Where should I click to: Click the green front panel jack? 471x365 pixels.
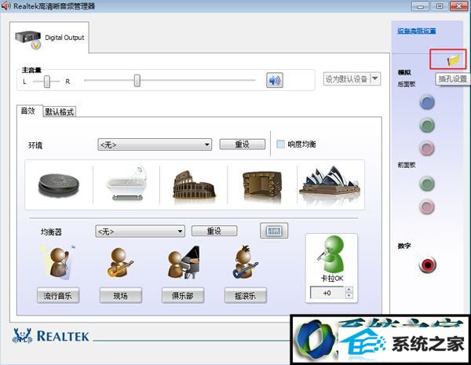(x=427, y=184)
